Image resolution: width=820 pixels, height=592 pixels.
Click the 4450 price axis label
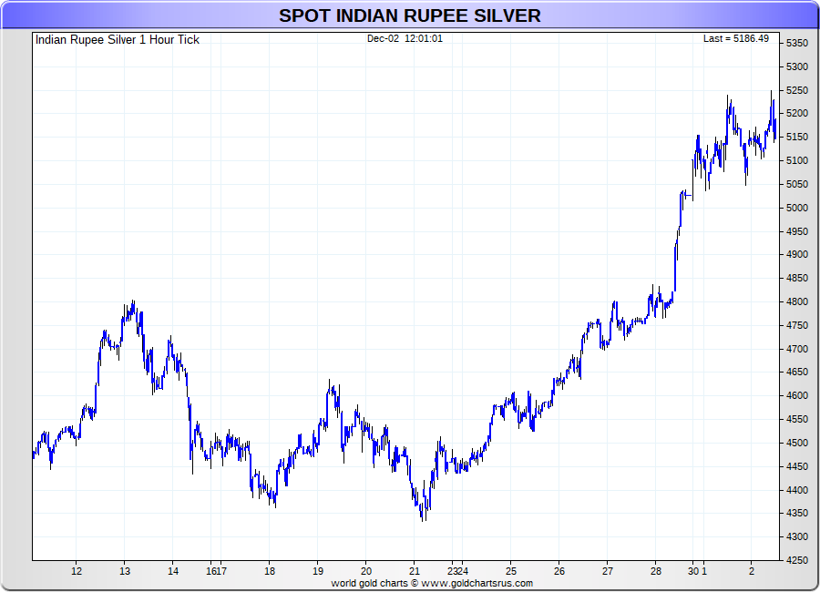(797, 466)
